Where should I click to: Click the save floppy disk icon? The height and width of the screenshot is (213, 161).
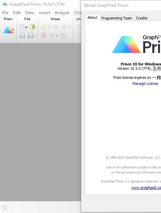(x=22, y=36)
